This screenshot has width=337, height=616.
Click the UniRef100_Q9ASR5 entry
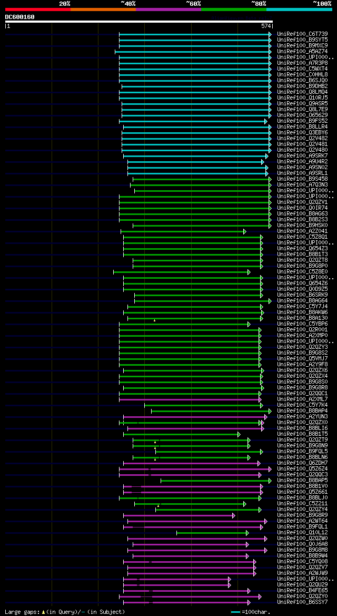point(302,103)
